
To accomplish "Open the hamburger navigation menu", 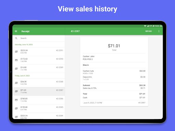I will pyautogui.click(x=16, y=31).
